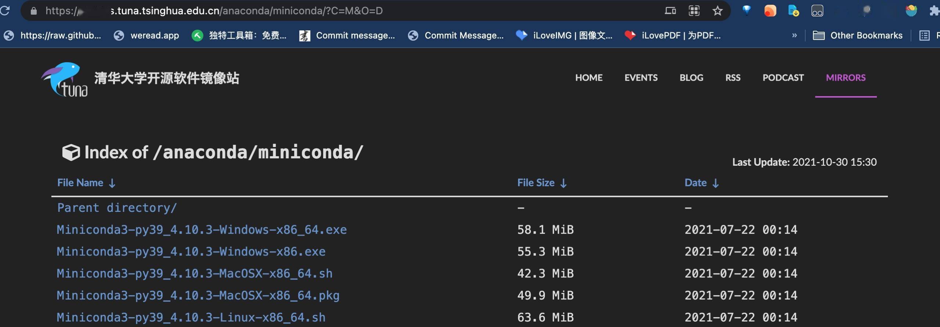Image resolution: width=940 pixels, height=327 pixels.
Task: Download Miniconda3-py39_4.10.3-Windows-x86.exe
Action: (191, 252)
